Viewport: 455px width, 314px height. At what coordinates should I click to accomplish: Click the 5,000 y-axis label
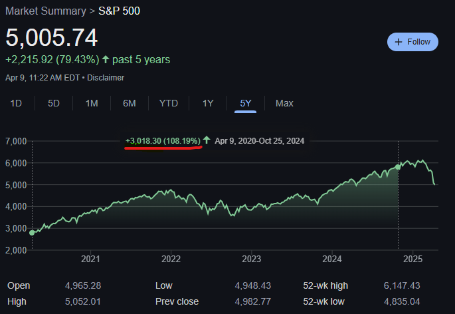16,185
